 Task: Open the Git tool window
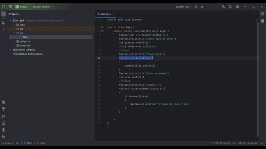point(4,137)
